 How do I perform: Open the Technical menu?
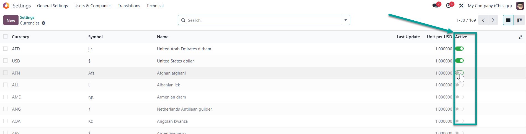point(155,6)
